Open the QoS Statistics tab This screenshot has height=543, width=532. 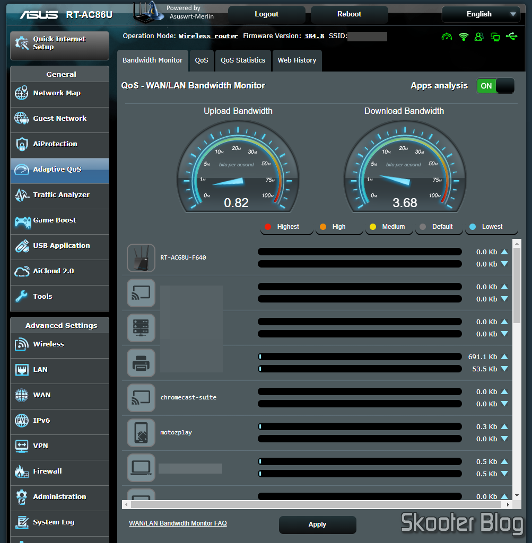pos(243,60)
